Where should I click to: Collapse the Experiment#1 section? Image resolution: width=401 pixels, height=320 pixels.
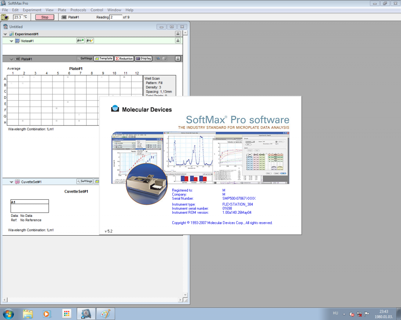(x=5, y=34)
